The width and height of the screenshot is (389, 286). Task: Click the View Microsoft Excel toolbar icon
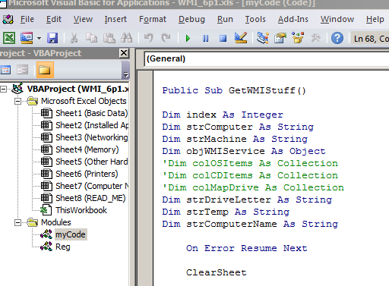9,38
